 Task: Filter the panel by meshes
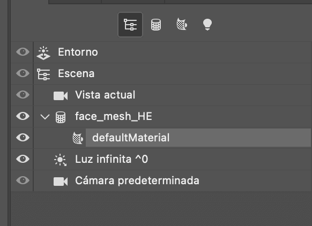(156, 25)
